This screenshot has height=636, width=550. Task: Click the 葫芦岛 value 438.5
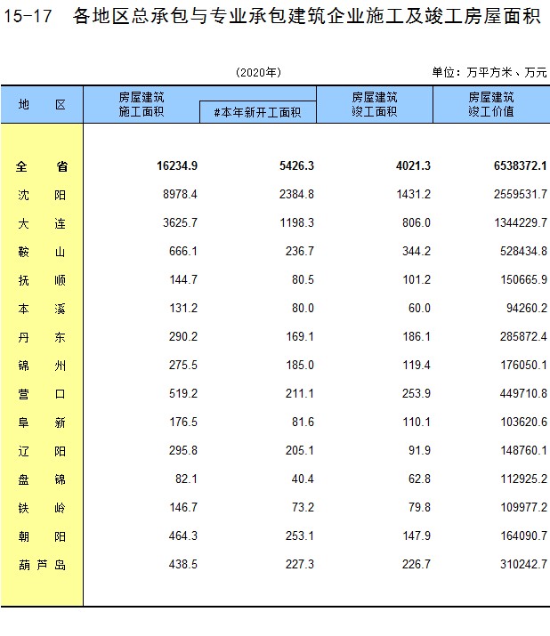tap(183, 564)
